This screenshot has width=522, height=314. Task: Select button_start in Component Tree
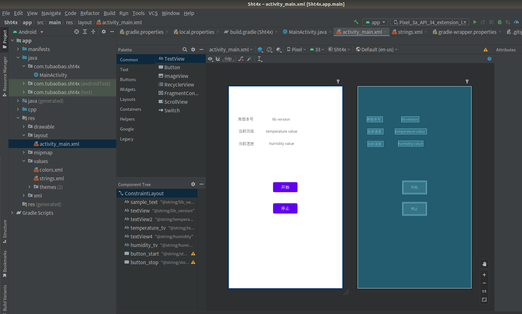145,254
